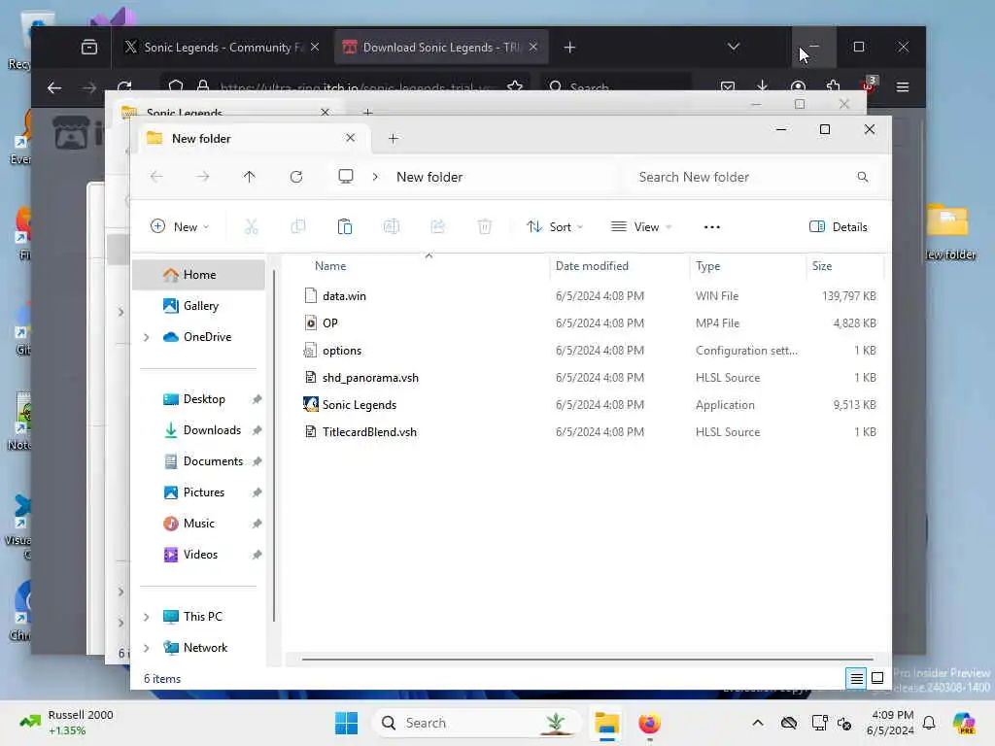Open Firefox downloads arrow icon
Screen dimensions: 995x746
tap(762, 86)
